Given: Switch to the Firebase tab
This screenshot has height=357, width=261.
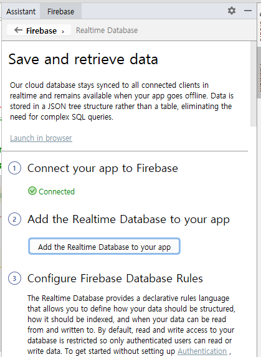Looking at the screenshot, I should click(61, 11).
